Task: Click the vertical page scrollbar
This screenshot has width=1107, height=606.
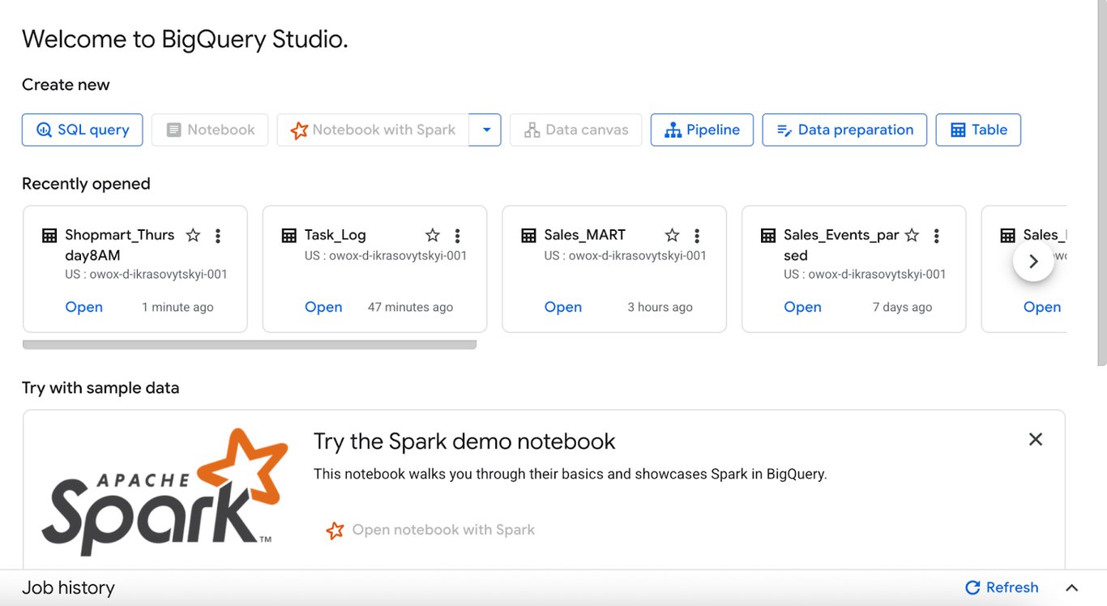Action: (x=1101, y=182)
